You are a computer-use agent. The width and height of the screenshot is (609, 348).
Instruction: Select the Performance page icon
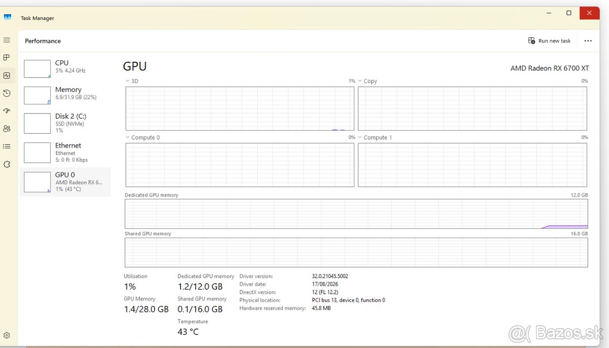coord(7,75)
